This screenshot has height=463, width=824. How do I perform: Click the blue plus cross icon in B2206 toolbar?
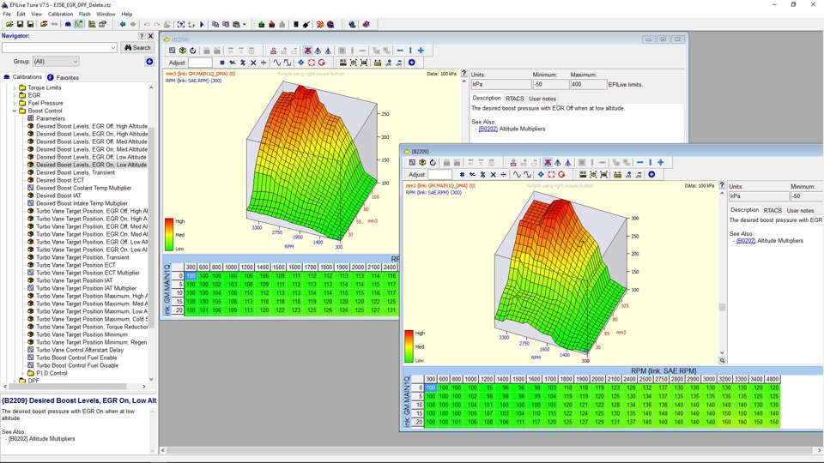421,51
